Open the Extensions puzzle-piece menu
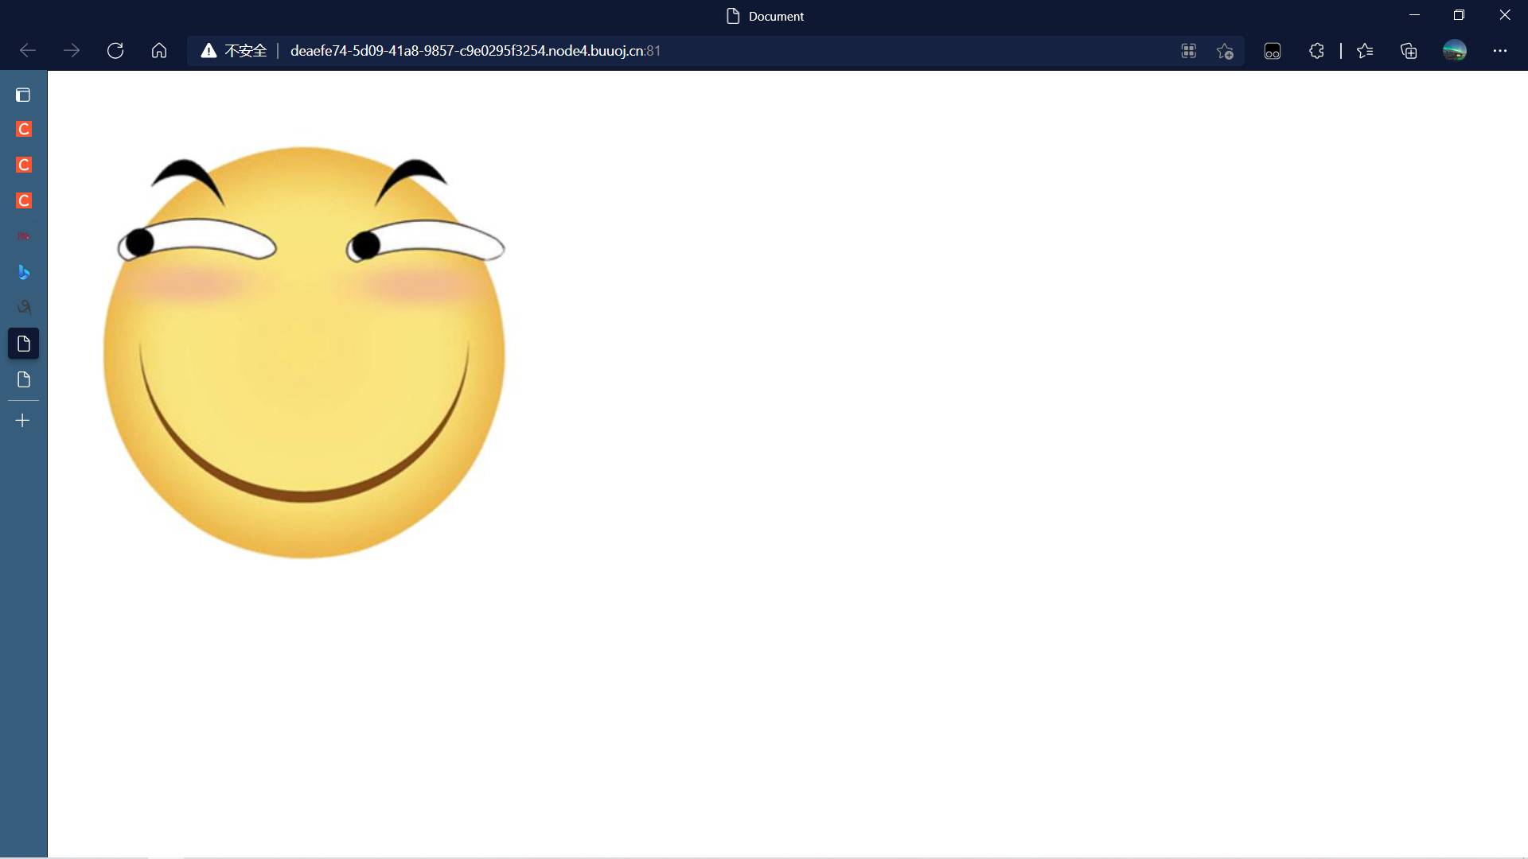Image resolution: width=1528 pixels, height=859 pixels. pyautogui.click(x=1316, y=51)
